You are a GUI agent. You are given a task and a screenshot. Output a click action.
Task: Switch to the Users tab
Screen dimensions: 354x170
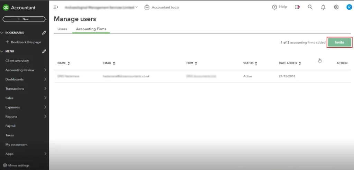pyautogui.click(x=62, y=29)
